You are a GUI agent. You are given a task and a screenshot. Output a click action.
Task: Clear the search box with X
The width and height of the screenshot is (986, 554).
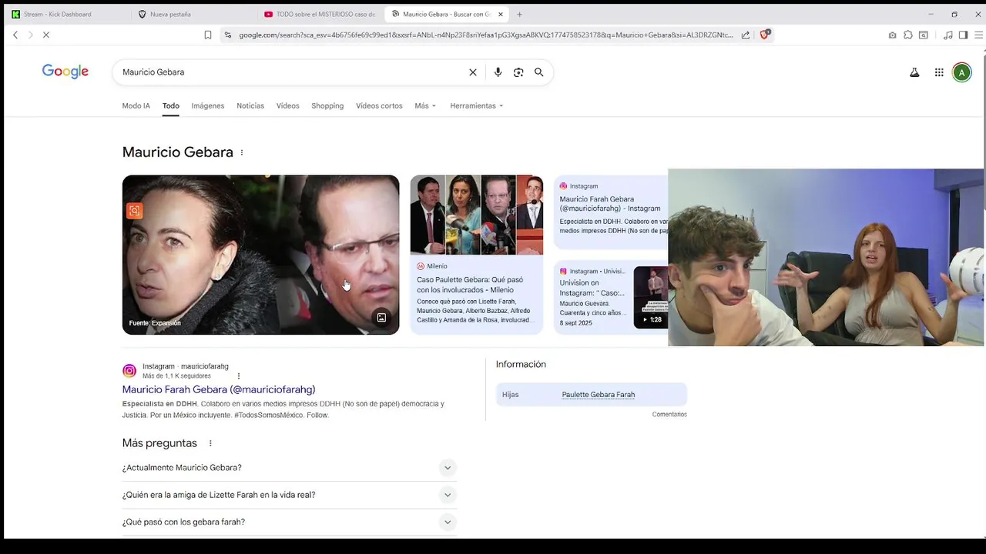coord(473,72)
